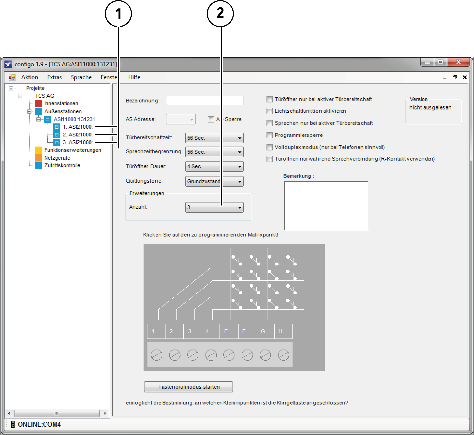Open the Extras menu

point(54,77)
